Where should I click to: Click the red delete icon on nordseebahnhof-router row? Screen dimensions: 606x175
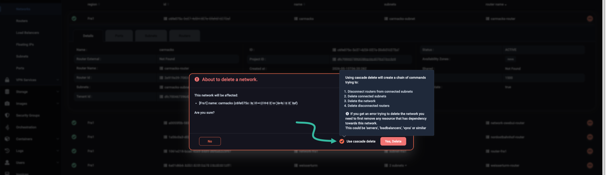coord(590,137)
